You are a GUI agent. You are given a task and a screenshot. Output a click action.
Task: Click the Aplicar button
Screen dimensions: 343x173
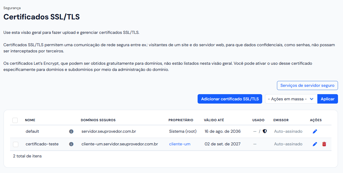[x=327, y=99]
